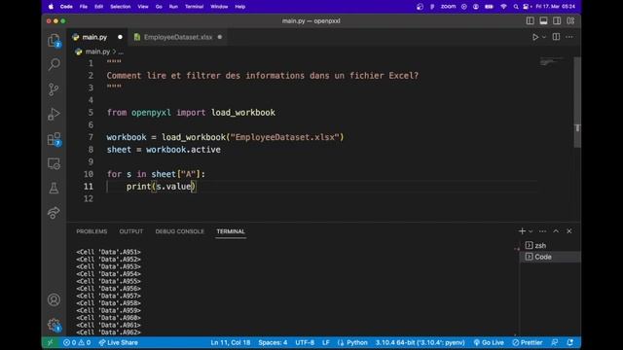Maximize the panel with the up chevron

click(556, 231)
